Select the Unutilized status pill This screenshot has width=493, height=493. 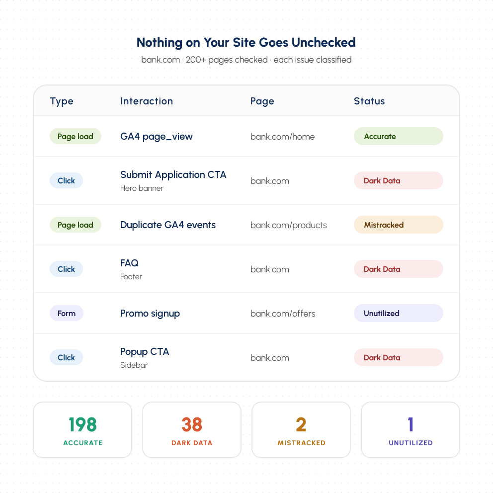pos(399,313)
